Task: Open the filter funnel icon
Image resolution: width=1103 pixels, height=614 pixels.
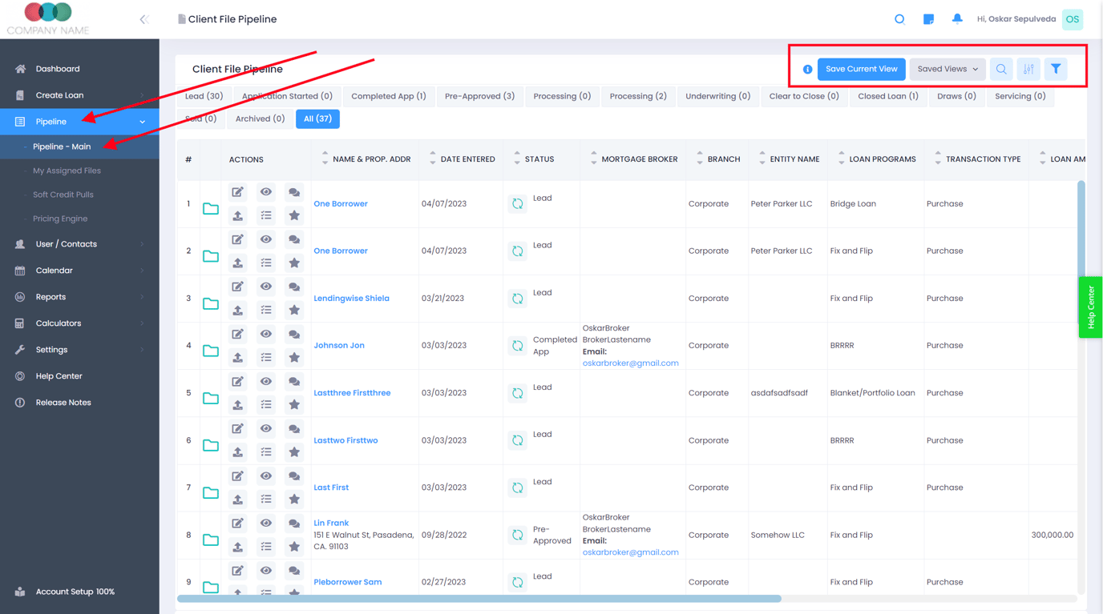Action: click(1056, 69)
